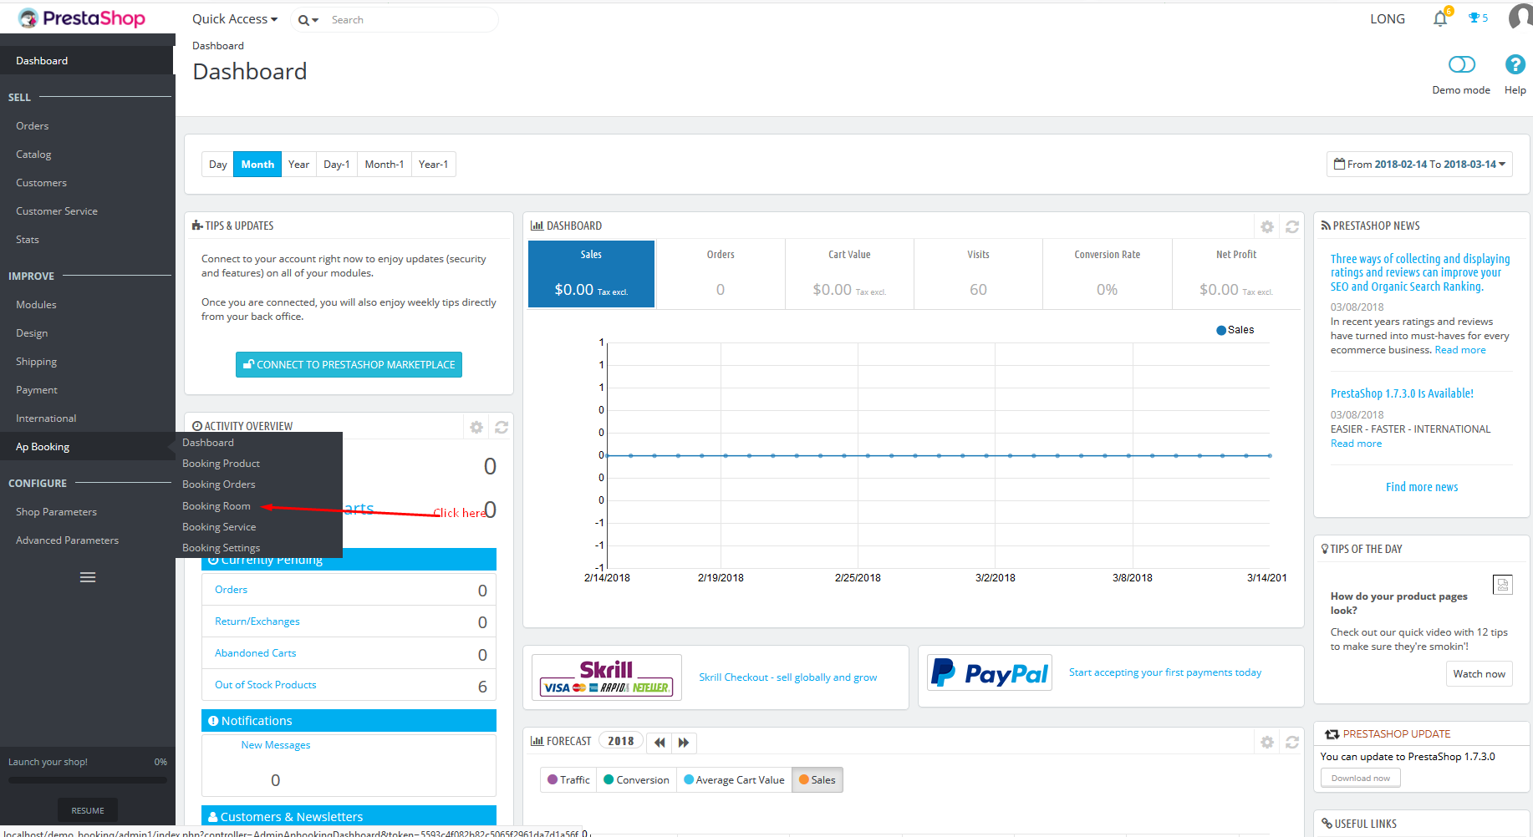Refresh the Dashboard panel data
The height and width of the screenshot is (837, 1533).
coord(1291,226)
